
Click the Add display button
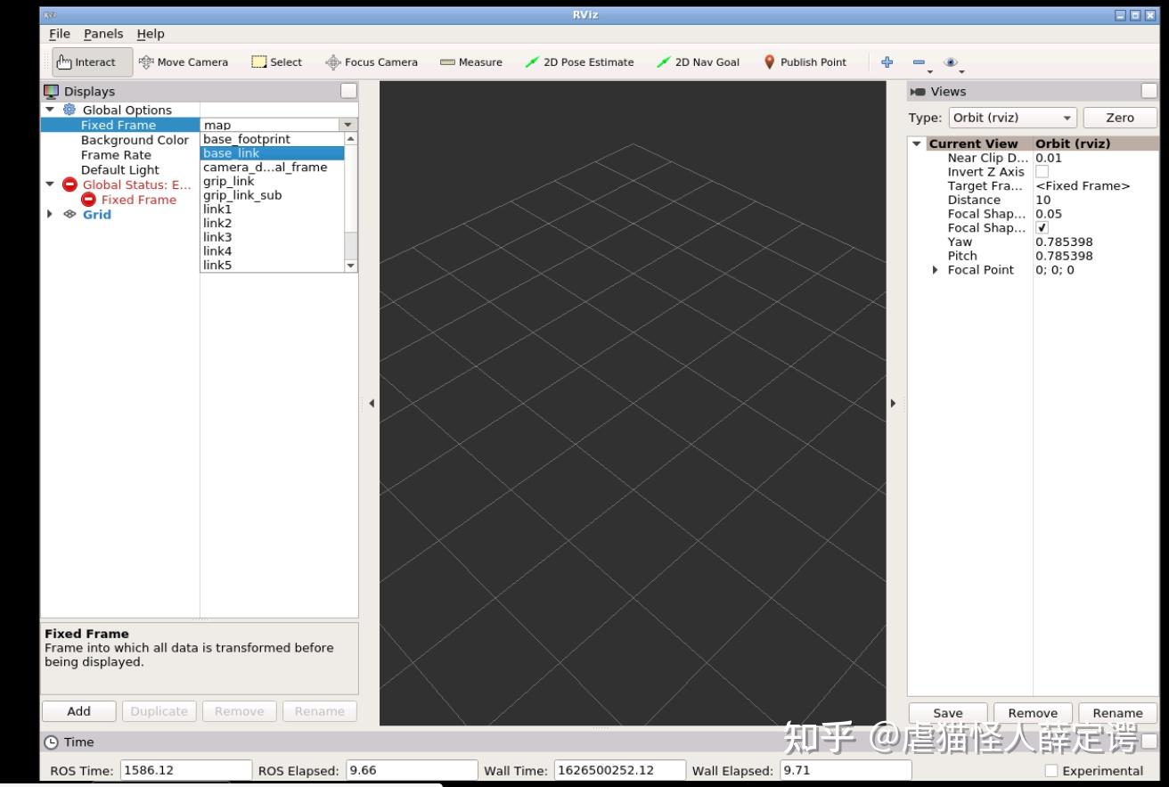point(79,711)
